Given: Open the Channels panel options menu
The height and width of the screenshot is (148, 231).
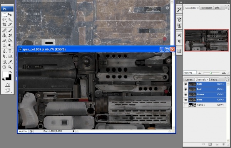Looking at the screenshot, I should click(x=228, y=80).
